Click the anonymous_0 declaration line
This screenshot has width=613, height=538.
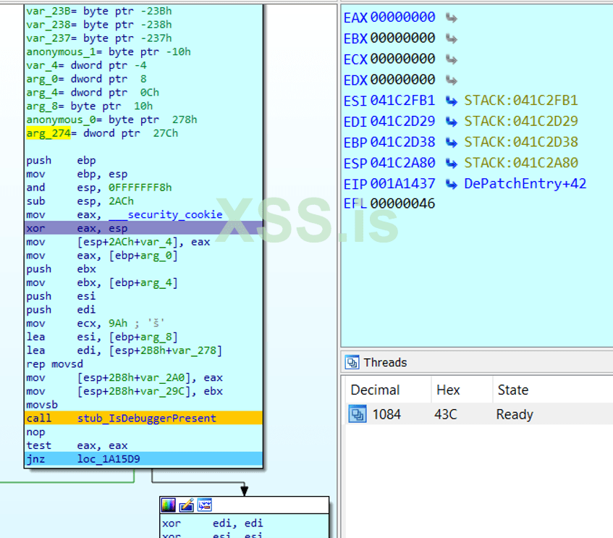111,119
